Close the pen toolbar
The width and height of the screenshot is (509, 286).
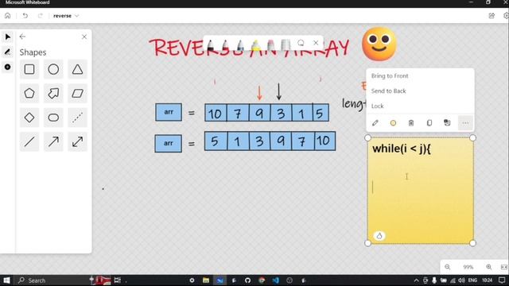[x=316, y=43]
